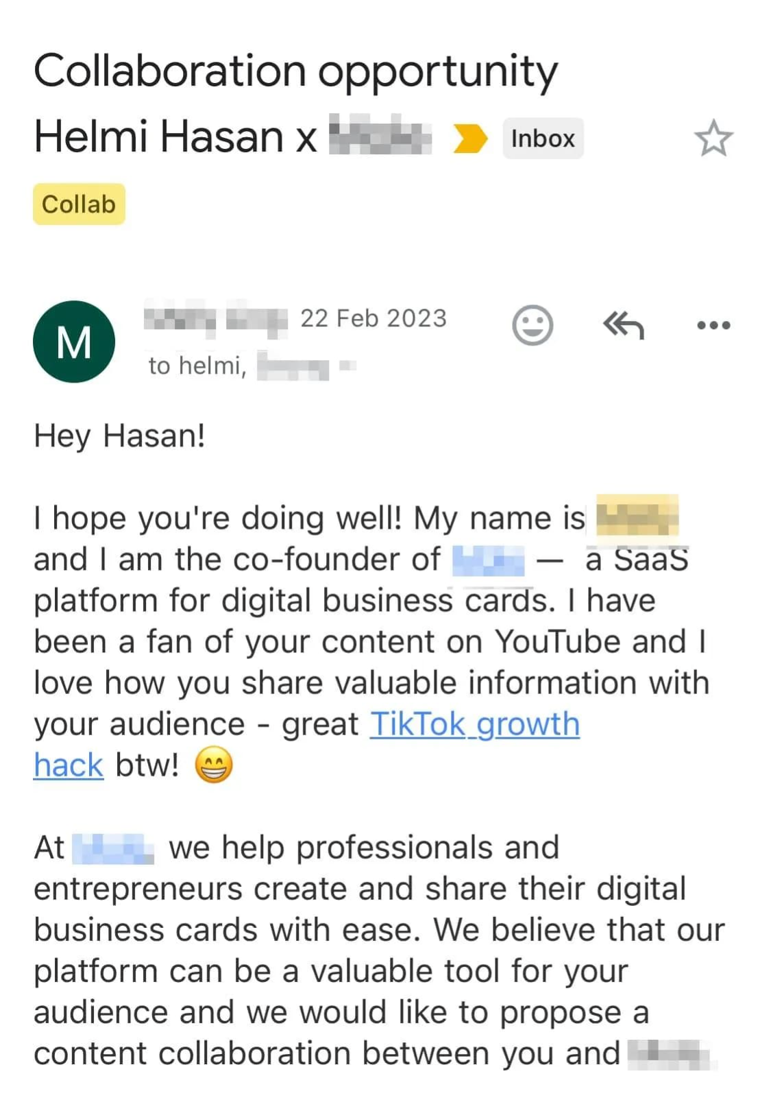Click blurred company name after 'co-founder of'
The image size is (771, 1111).
[489, 560]
